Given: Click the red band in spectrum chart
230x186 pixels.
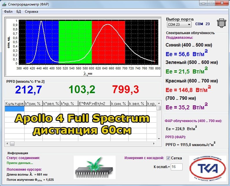Looking at the screenshot, I should click(108, 42).
